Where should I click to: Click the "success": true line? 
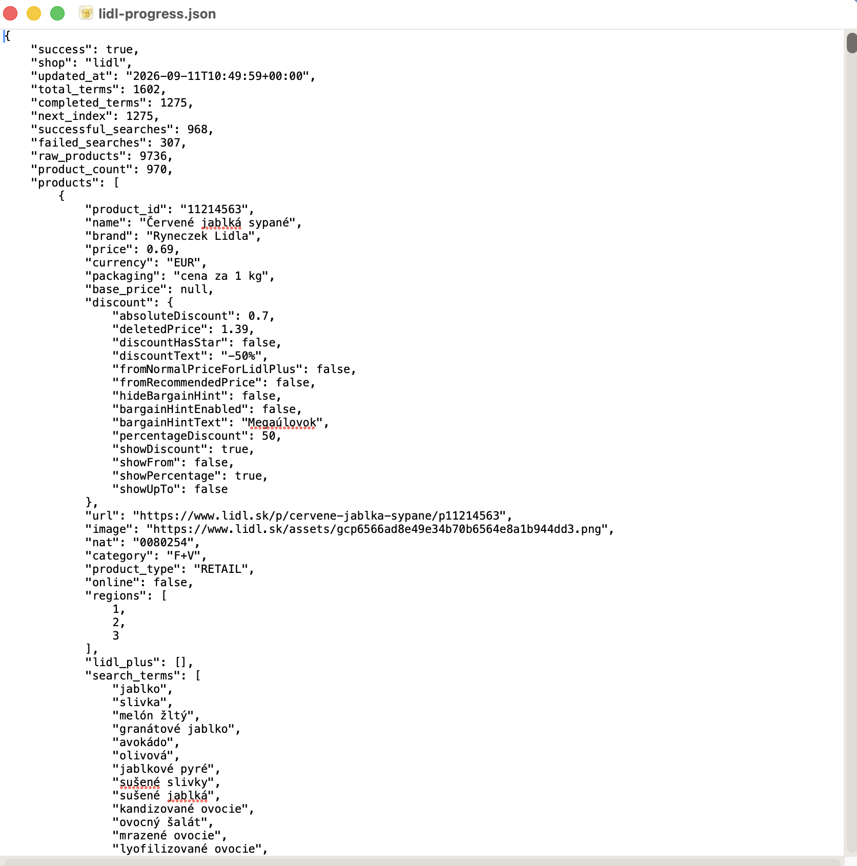85,50
